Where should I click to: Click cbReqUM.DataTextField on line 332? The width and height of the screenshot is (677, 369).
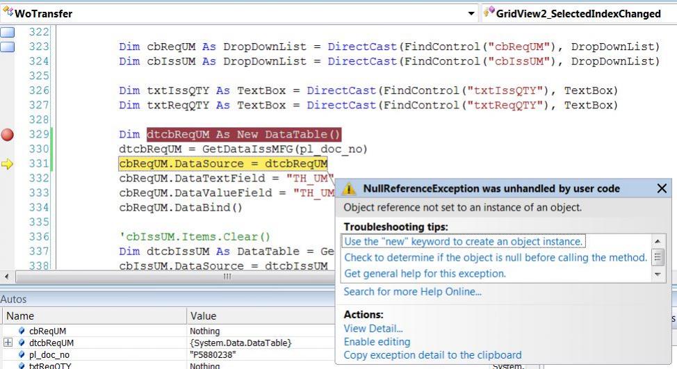[x=192, y=178]
